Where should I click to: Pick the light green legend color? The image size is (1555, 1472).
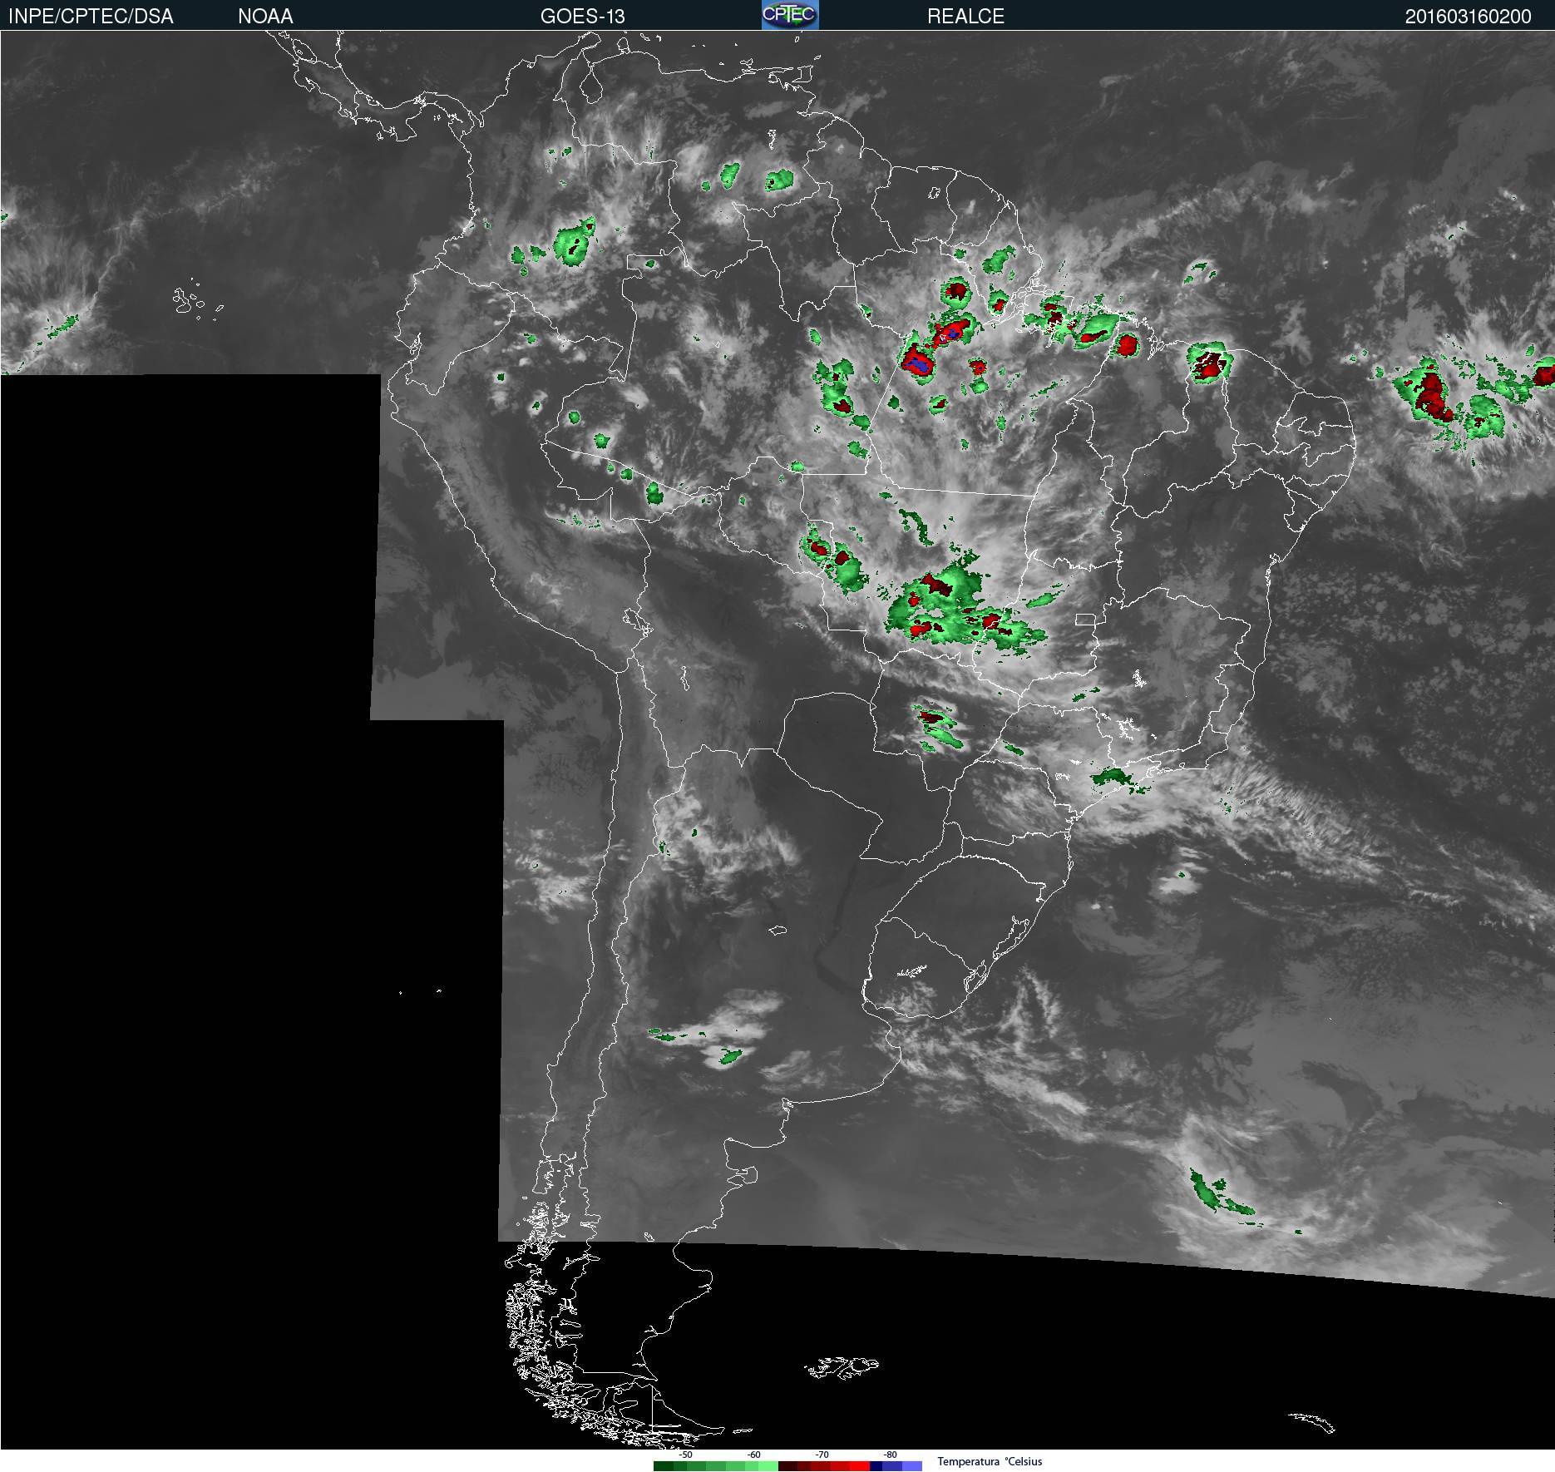click(x=768, y=1466)
